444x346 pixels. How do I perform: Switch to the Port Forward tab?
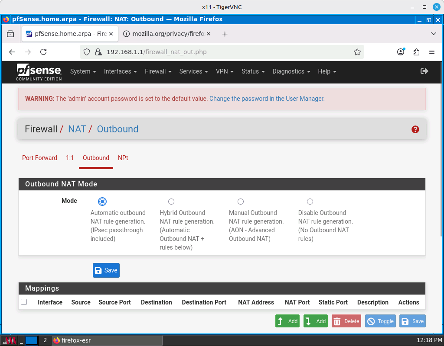click(x=39, y=158)
